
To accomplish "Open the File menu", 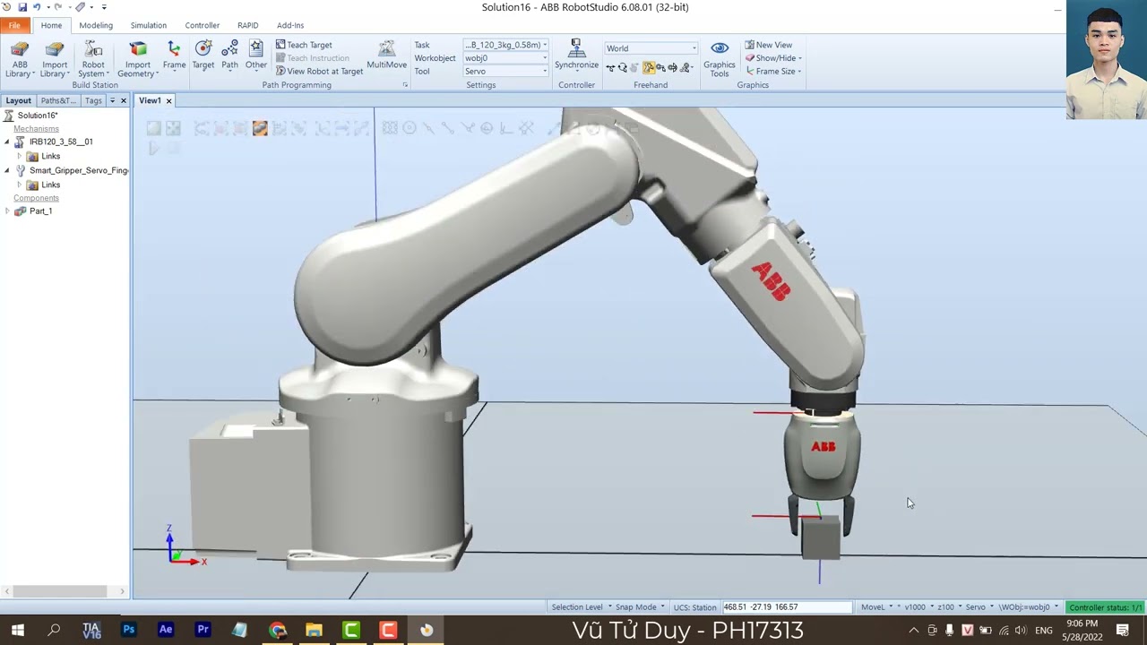I will pos(14,25).
